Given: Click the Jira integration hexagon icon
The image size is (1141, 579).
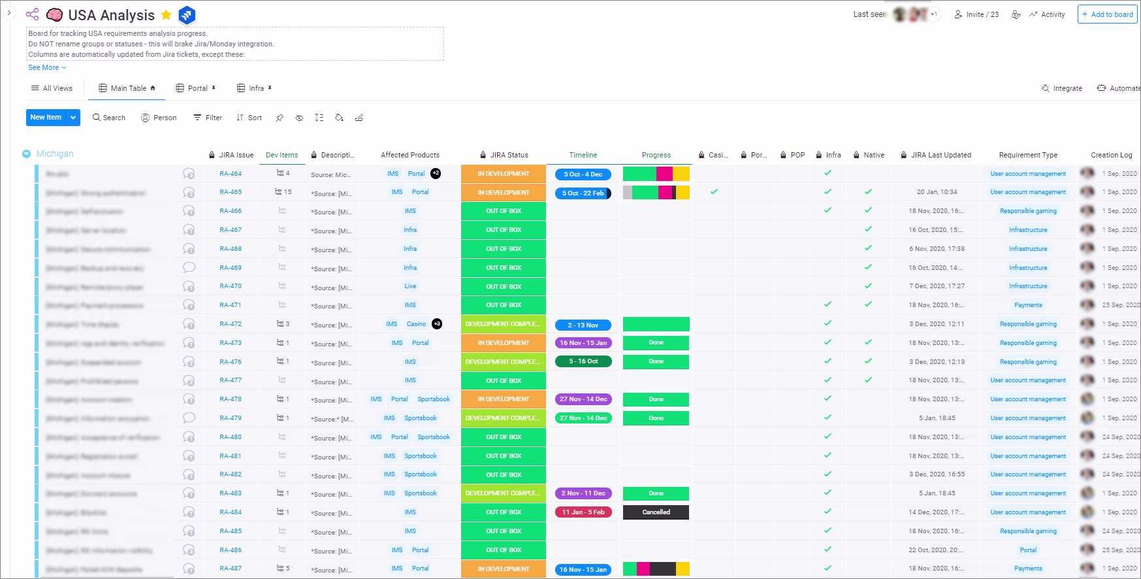Looking at the screenshot, I should (x=187, y=14).
